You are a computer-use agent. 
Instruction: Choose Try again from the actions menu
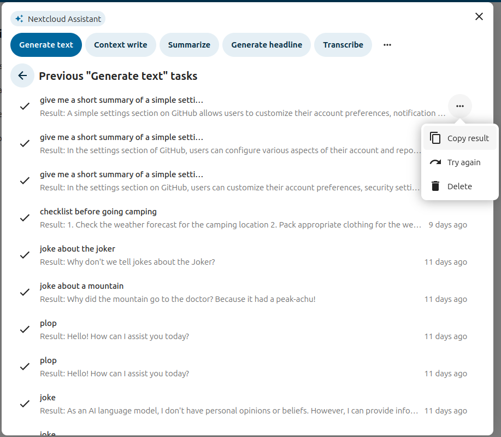tap(464, 162)
